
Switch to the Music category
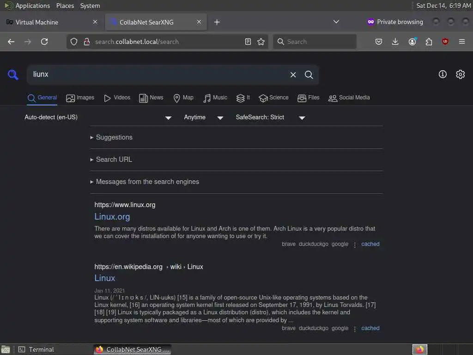(215, 98)
